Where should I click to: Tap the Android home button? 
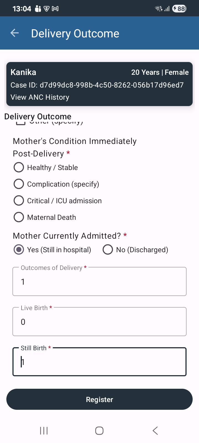(x=99, y=431)
